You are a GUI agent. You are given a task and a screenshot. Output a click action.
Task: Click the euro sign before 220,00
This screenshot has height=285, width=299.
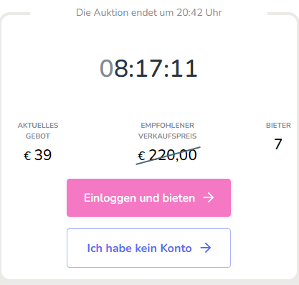tap(141, 156)
